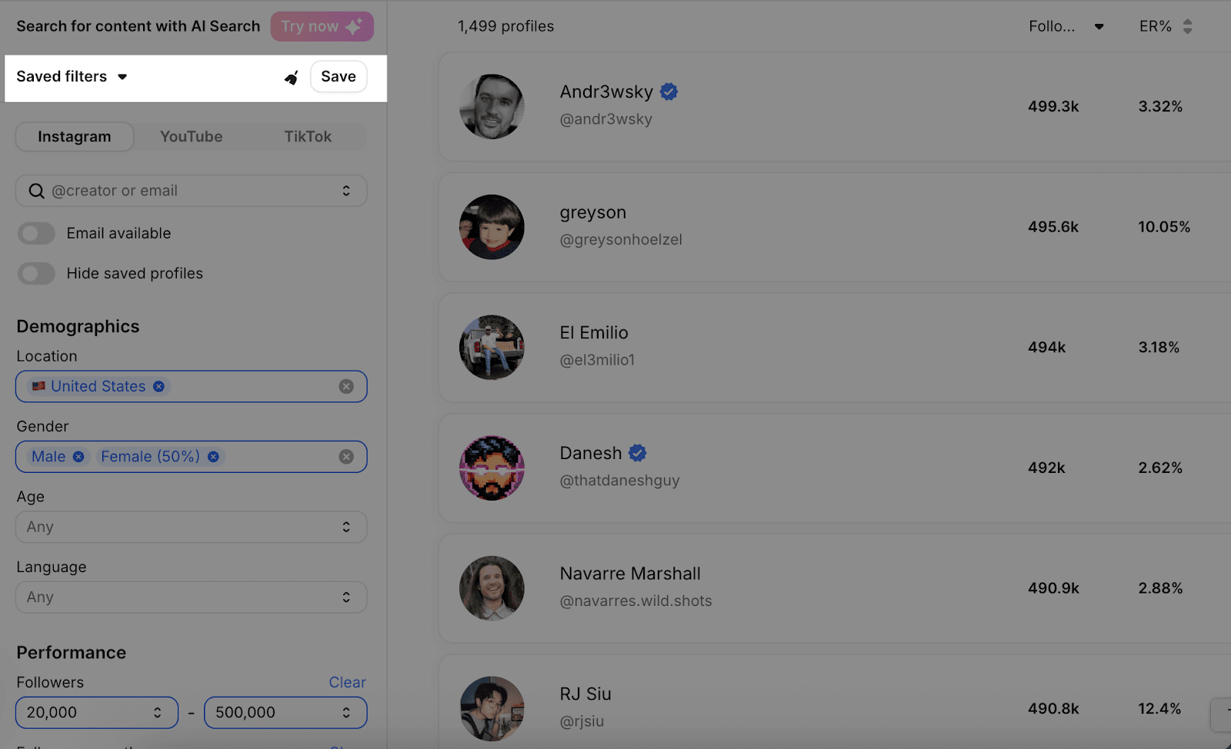
Task: Enable Hide saved profiles switch
Action: pyautogui.click(x=36, y=273)
